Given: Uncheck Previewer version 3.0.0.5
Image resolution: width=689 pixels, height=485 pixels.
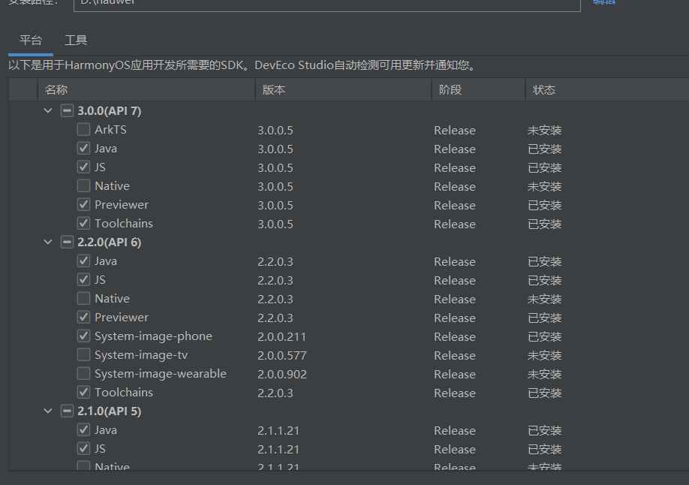Looking at the screenshot, I should click(83, 204).
